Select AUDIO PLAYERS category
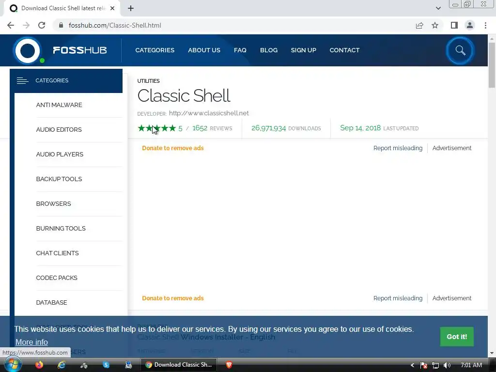This screenshot has width=496, height=372. click(60, 155)
